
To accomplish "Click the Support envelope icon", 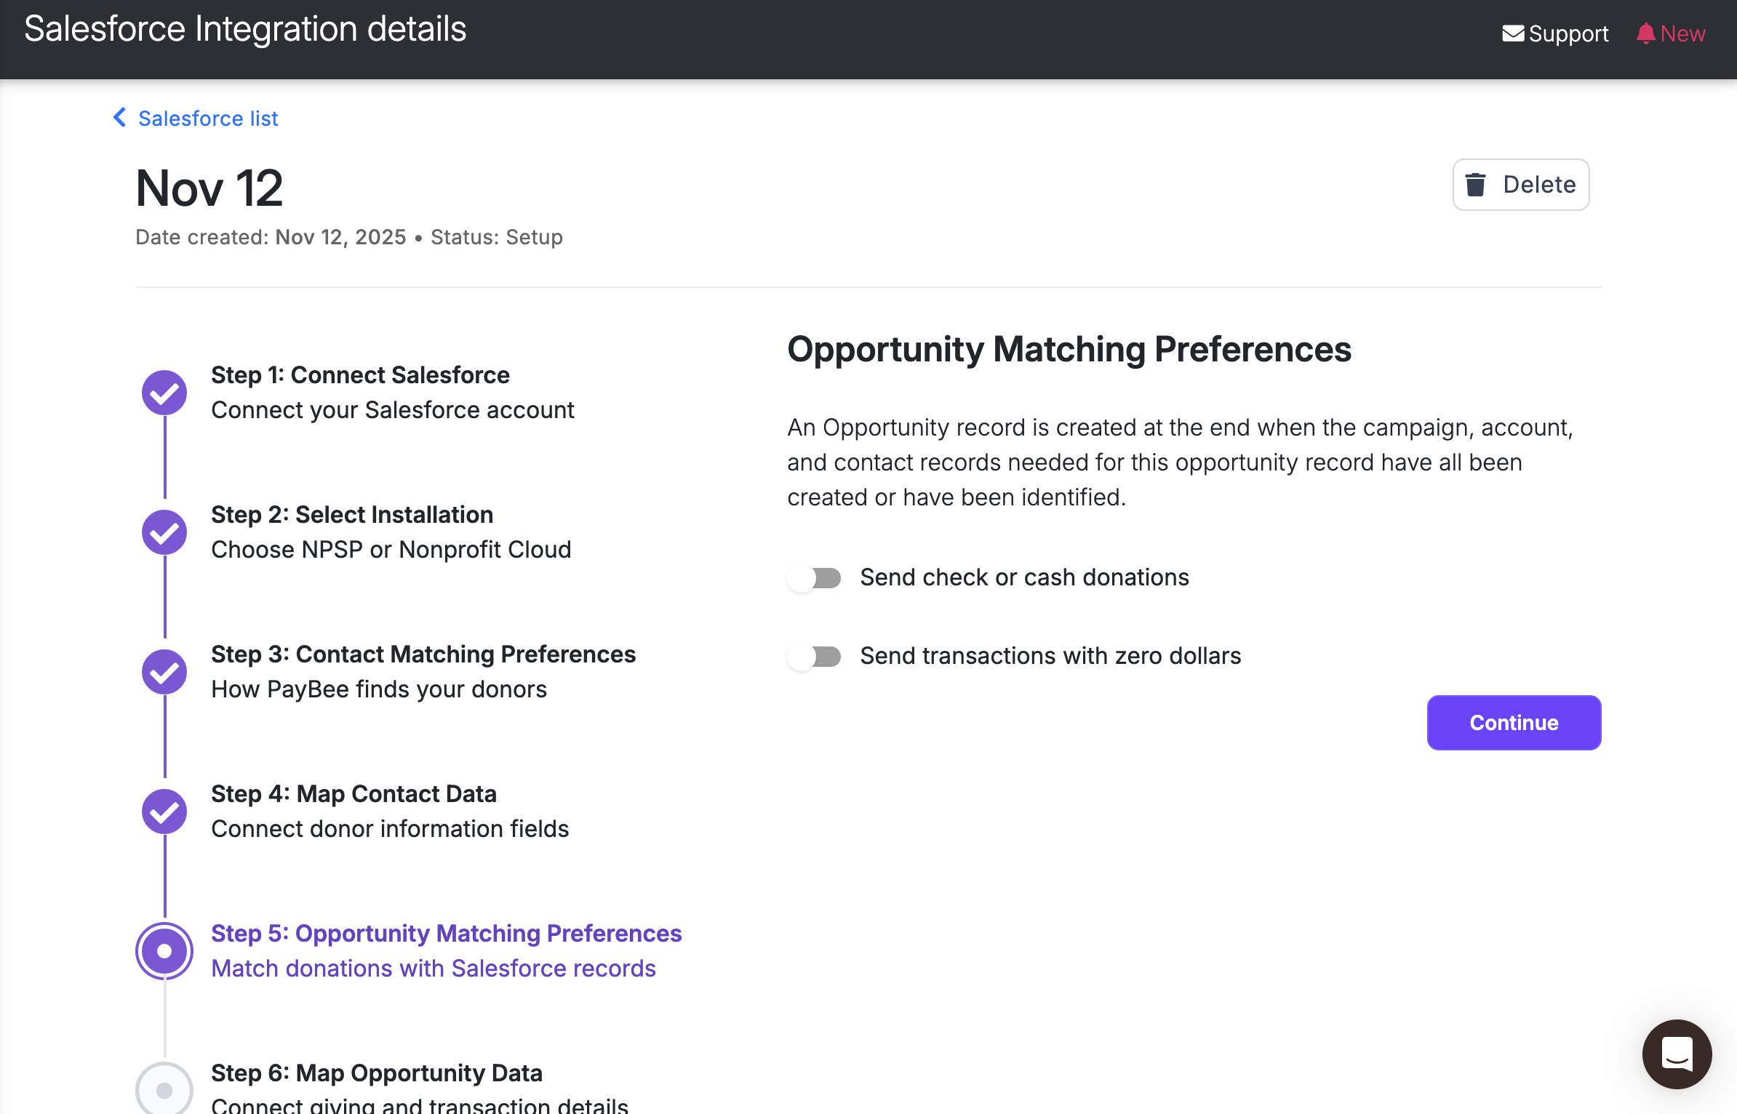I will (x=1513, y=33).
